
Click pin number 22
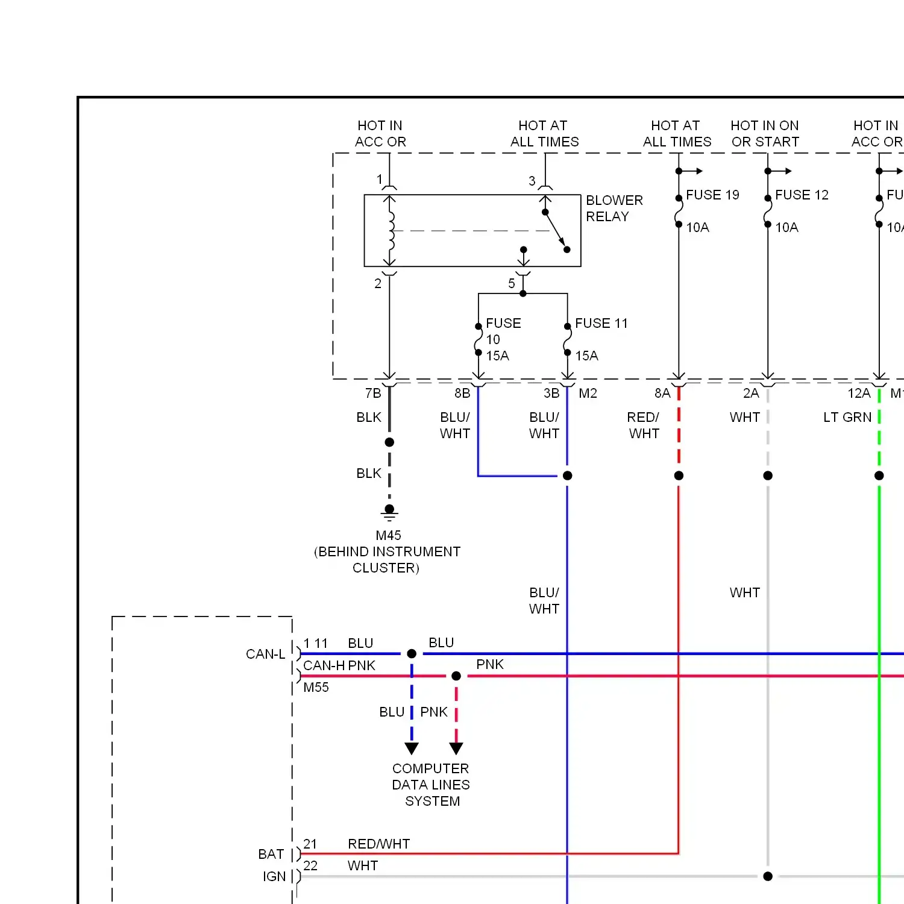310,865
